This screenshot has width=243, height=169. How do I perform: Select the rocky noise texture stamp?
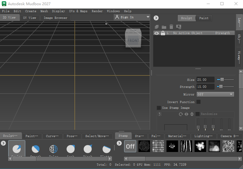[x=228, y=146]
